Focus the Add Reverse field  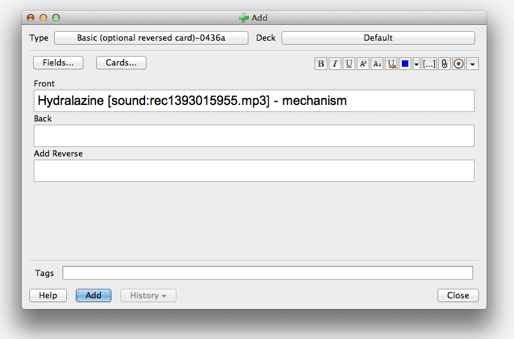254,171
